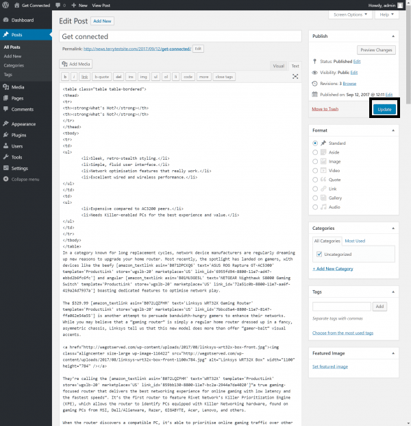Click the Add Media icon button

tap(75, 64)
